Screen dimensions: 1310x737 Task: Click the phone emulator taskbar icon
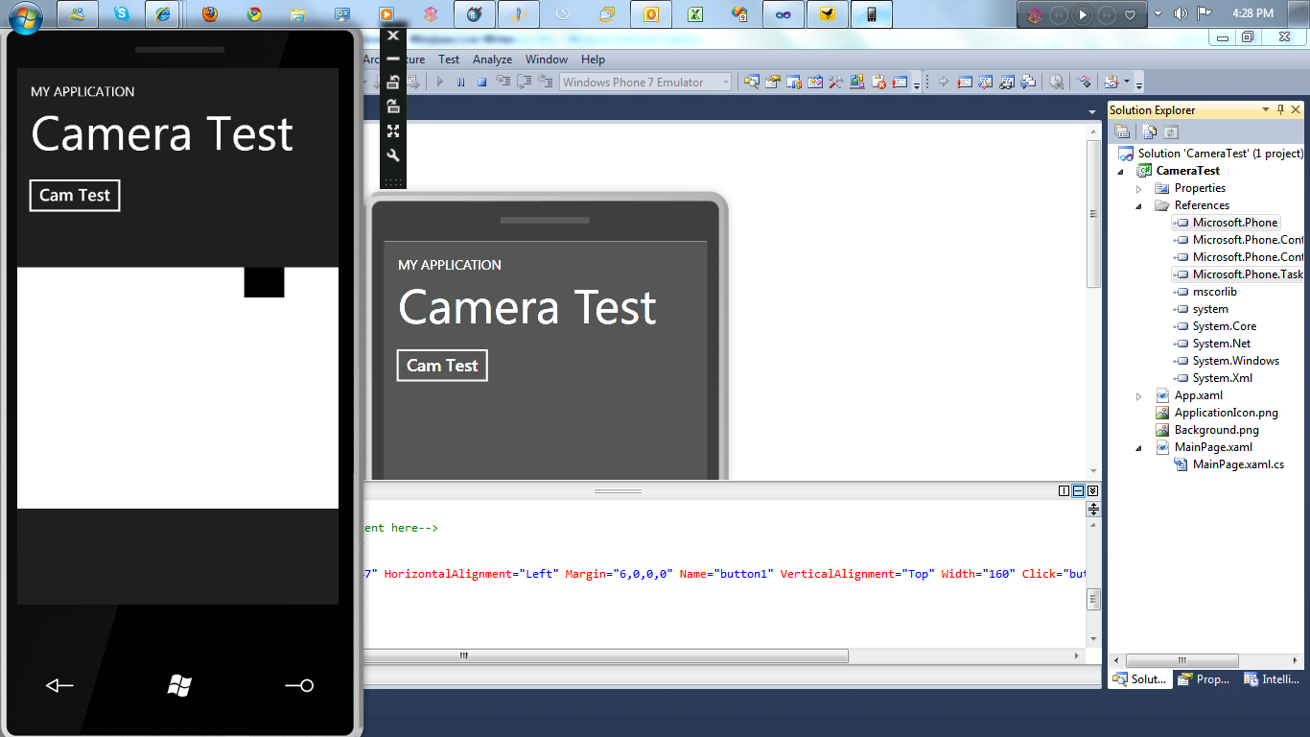[x=871, y=14]
